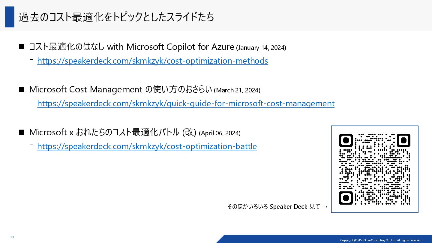Click the arrow pointing to the QR code

click(x=325, y=207)
